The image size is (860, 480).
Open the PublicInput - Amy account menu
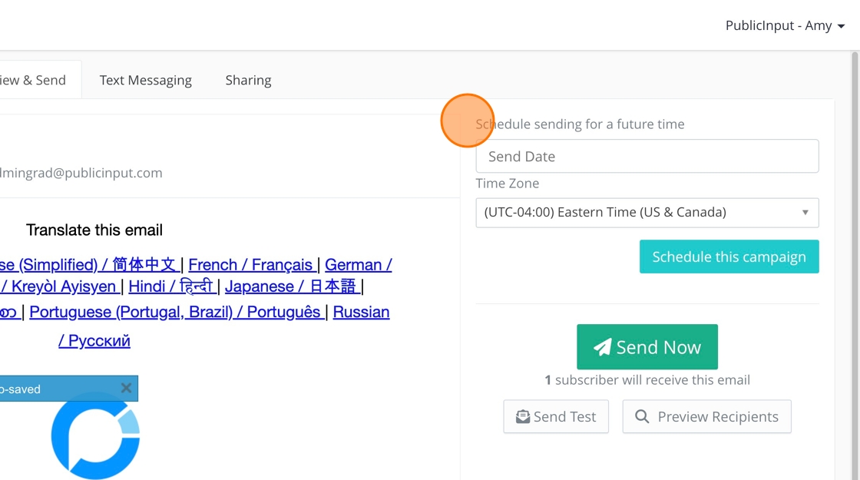click(785, 25)
